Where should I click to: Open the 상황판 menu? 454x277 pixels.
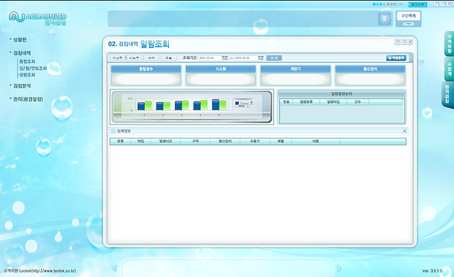point(20,39)
